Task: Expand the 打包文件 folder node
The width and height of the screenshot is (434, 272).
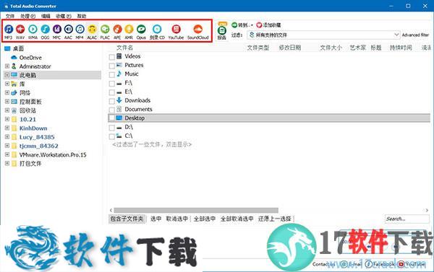Action: 7,164
